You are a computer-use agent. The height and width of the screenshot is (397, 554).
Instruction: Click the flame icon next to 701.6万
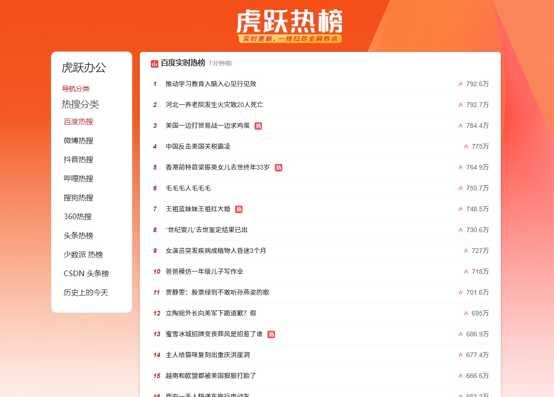coord(461,293)
